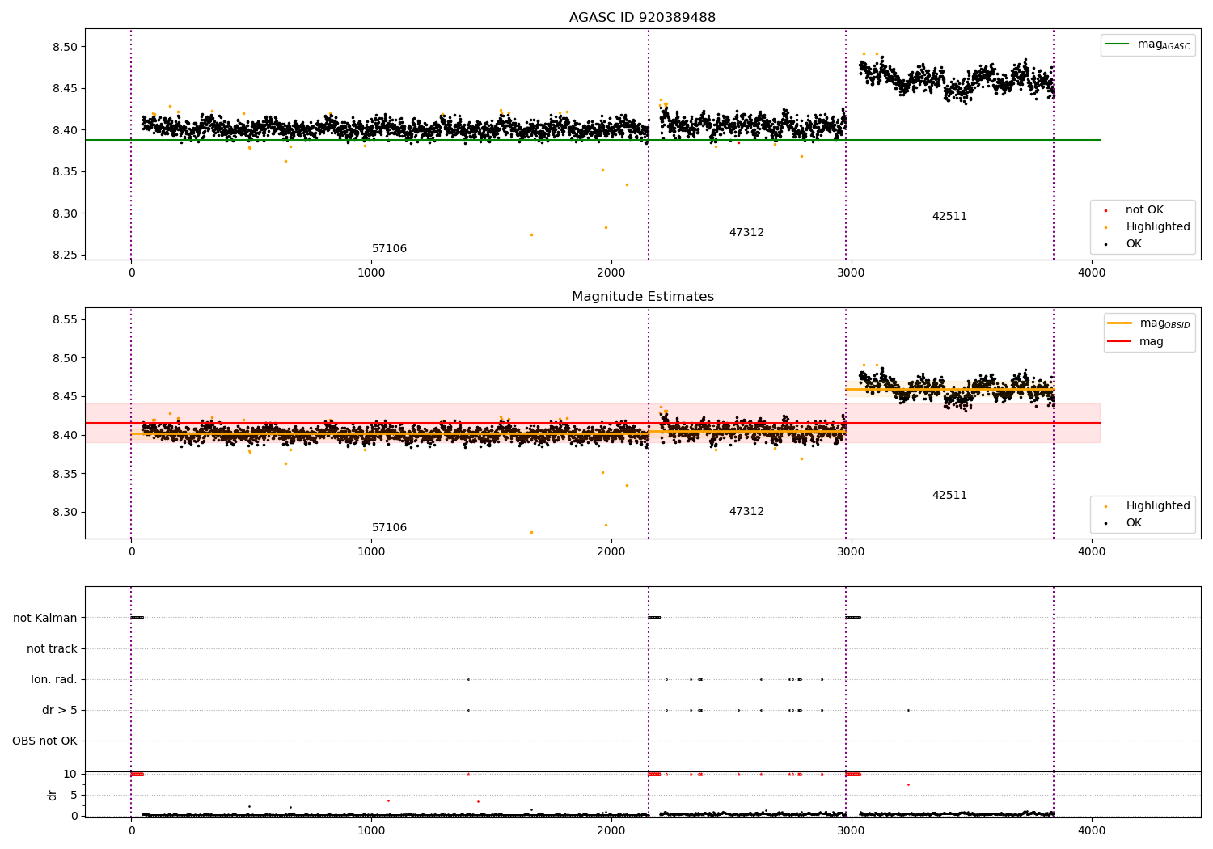Click x-axis tick 2000 under the AGASC ID plot
The width and height of the screenshot is (1213, 849).
pyautogui.click(x=611, y=273)
